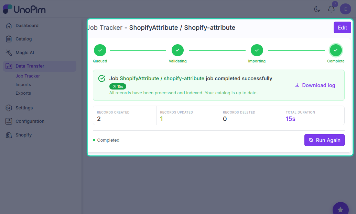This screenshot has width=356, height=214.
Task: Toggle dark mode moon icon
Action: pyautogui.click(x=317, y=9)
